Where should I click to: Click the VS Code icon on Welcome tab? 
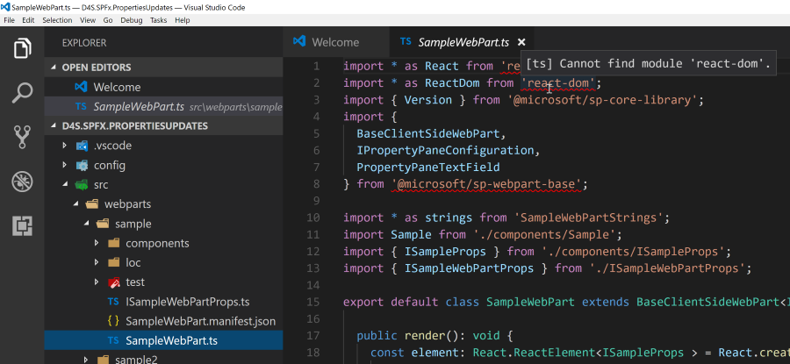pos(299,42)
